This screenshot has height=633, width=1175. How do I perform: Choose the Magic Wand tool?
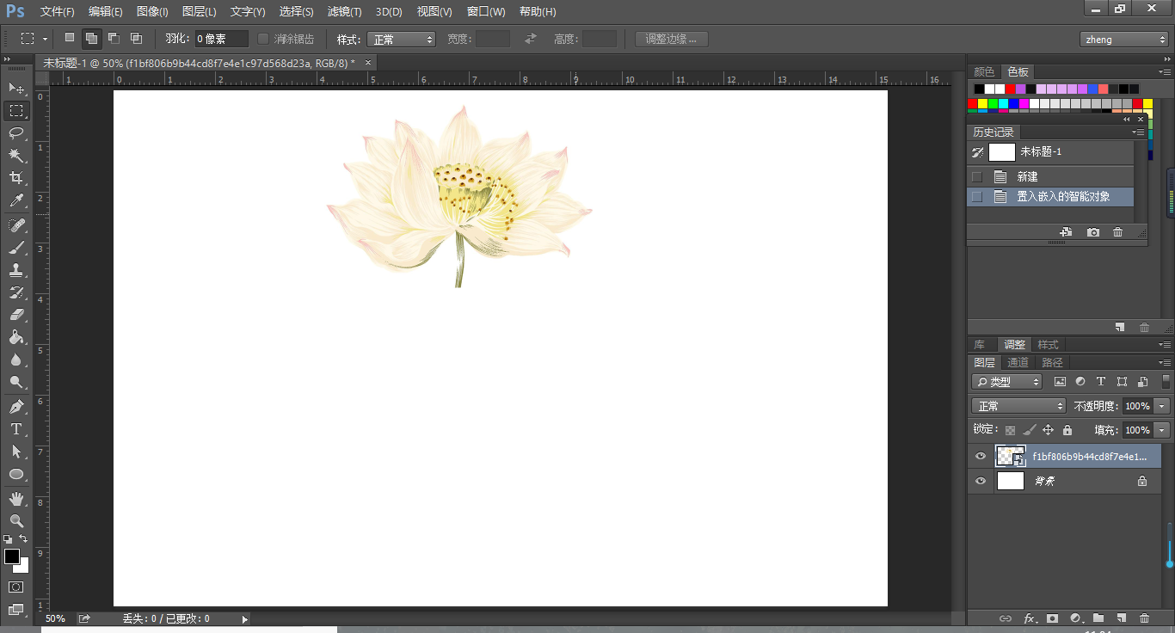(16, 155)
